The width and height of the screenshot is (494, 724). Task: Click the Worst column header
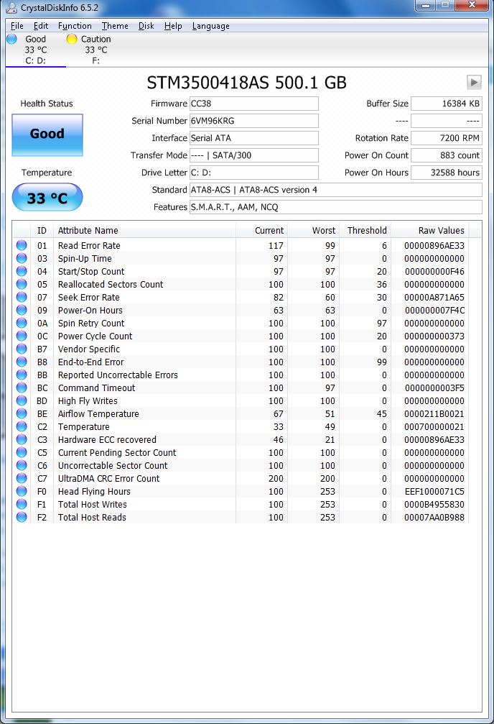[x=313, y=230]
